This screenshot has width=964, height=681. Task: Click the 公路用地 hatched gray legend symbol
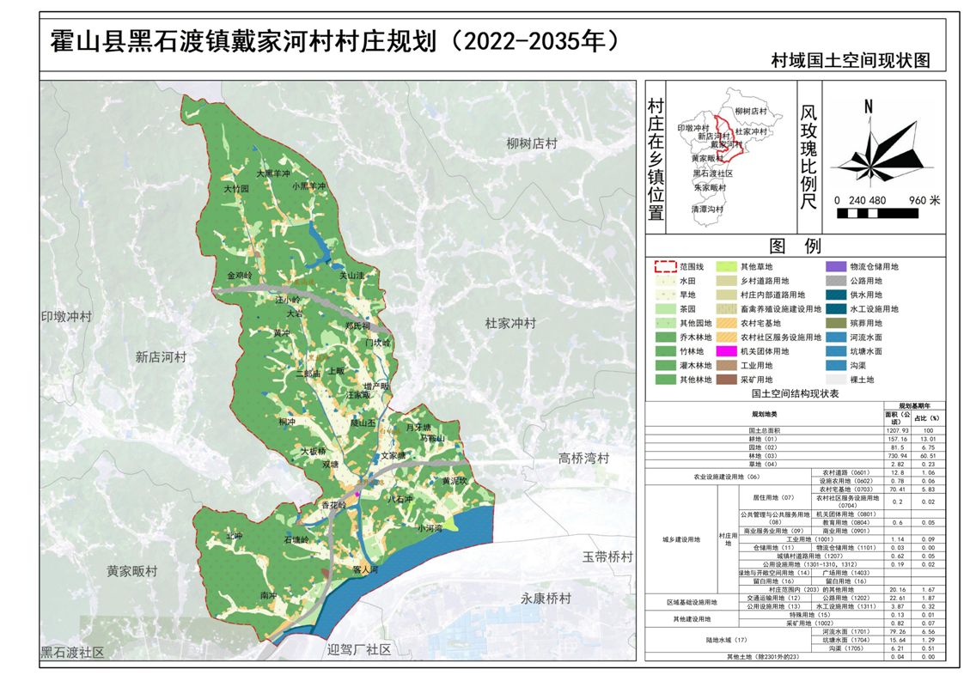point(836,281)
